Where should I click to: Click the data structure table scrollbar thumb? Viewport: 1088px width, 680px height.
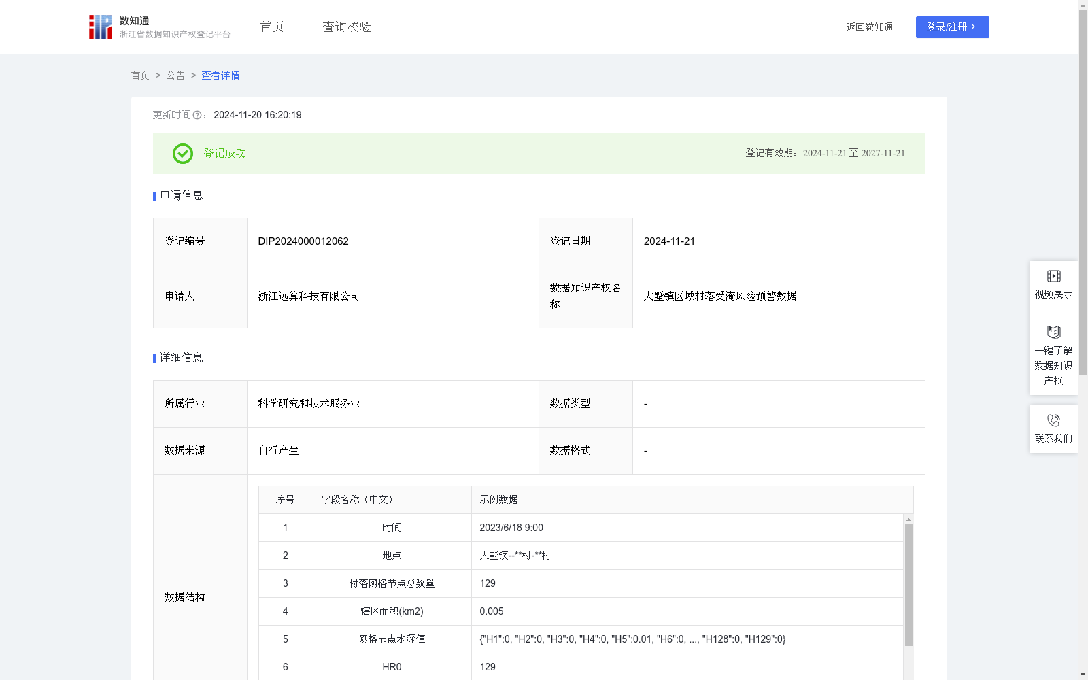908,585
